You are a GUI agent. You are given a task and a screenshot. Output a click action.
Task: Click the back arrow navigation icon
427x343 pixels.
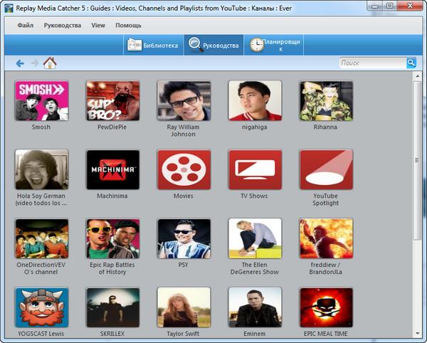tap(20, 63)
